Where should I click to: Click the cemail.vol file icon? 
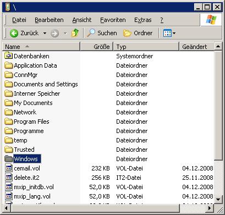[x=9, y=168]
